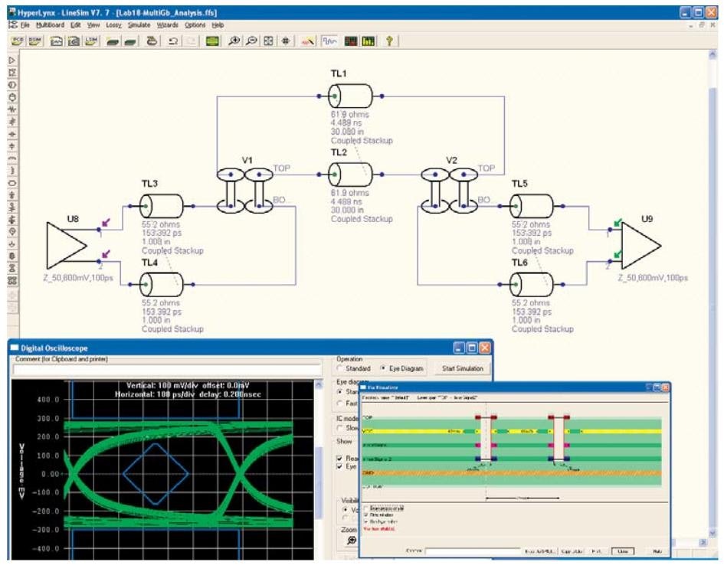The width and height of the screenshot is (724, 565).
Task: Open the Edit menu
Action: pos(76,25)
